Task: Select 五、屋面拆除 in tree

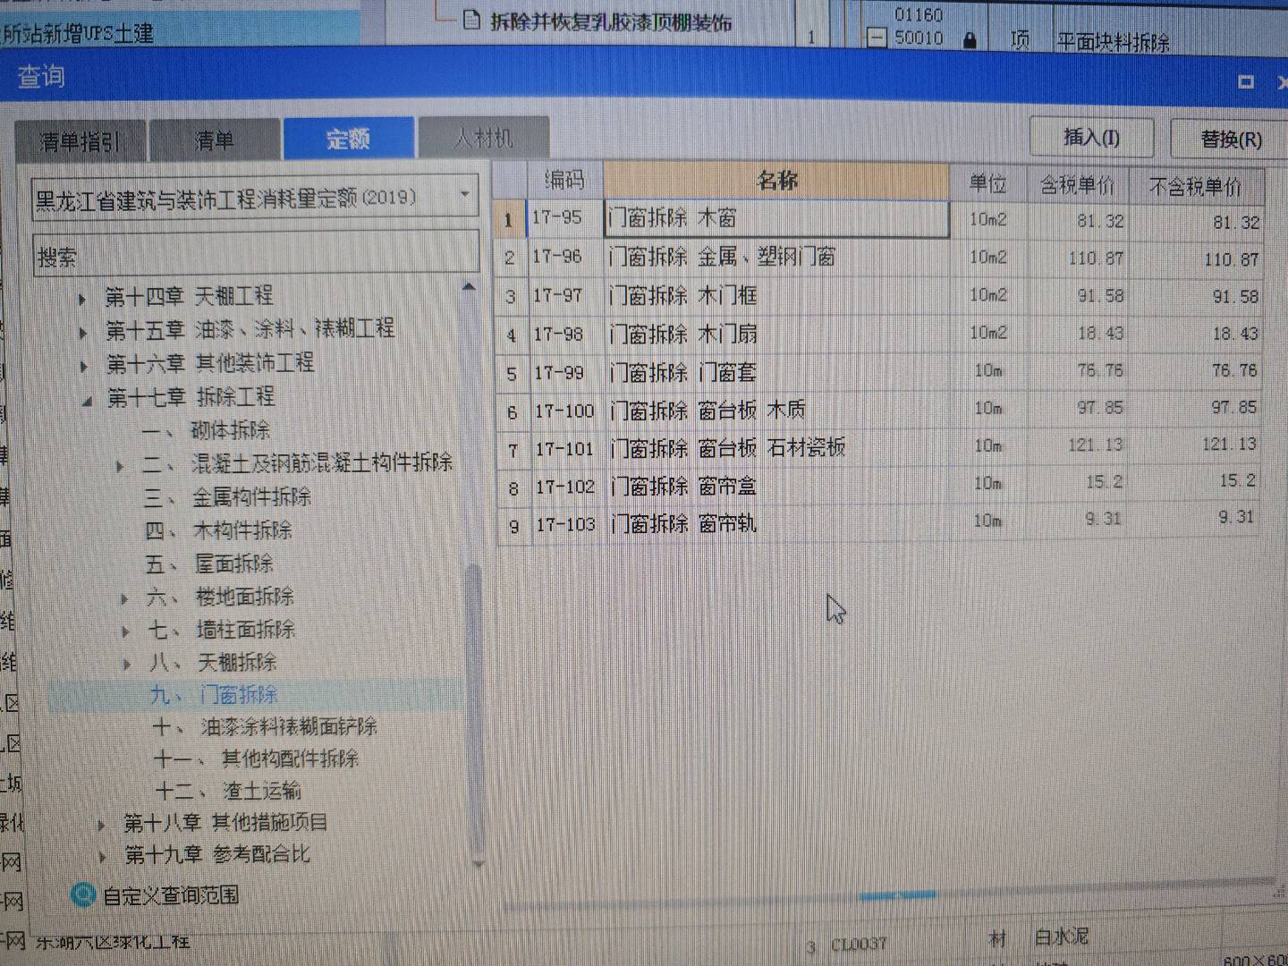Action: point(210,564)
